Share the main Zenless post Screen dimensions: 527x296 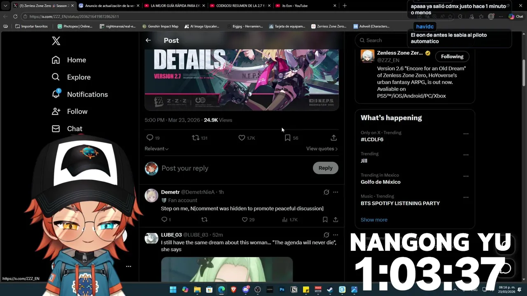334,138
